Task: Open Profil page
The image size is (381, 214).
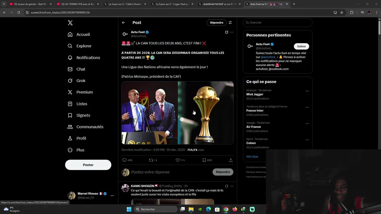Action: (77, 139)
